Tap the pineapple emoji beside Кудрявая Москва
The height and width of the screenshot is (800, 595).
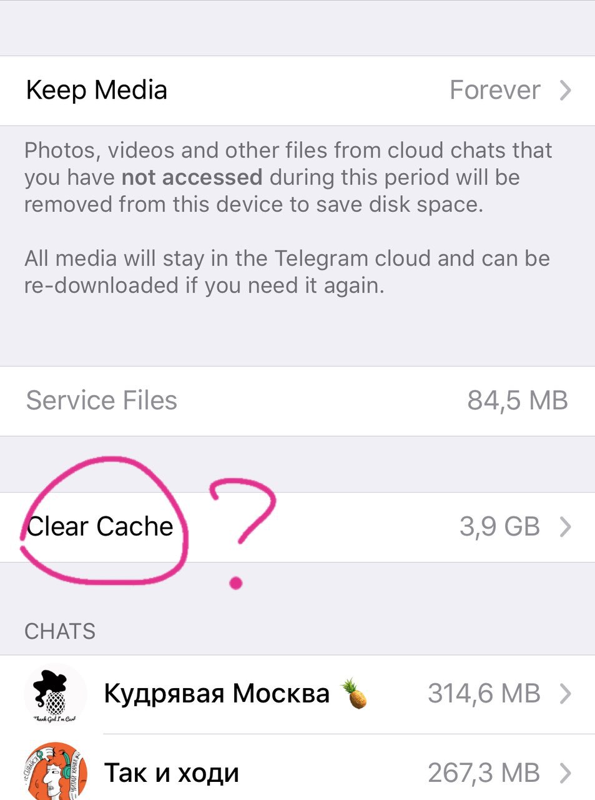[x=355, y=693]
